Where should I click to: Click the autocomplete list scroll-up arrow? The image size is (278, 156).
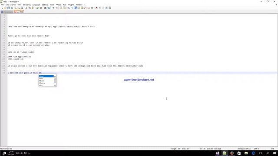55,76
